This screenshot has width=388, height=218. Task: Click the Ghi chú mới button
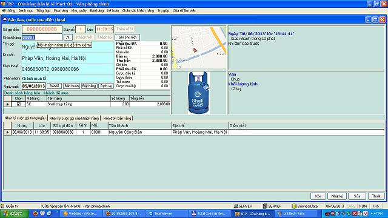pyautogui.click(x=127, y=38)
